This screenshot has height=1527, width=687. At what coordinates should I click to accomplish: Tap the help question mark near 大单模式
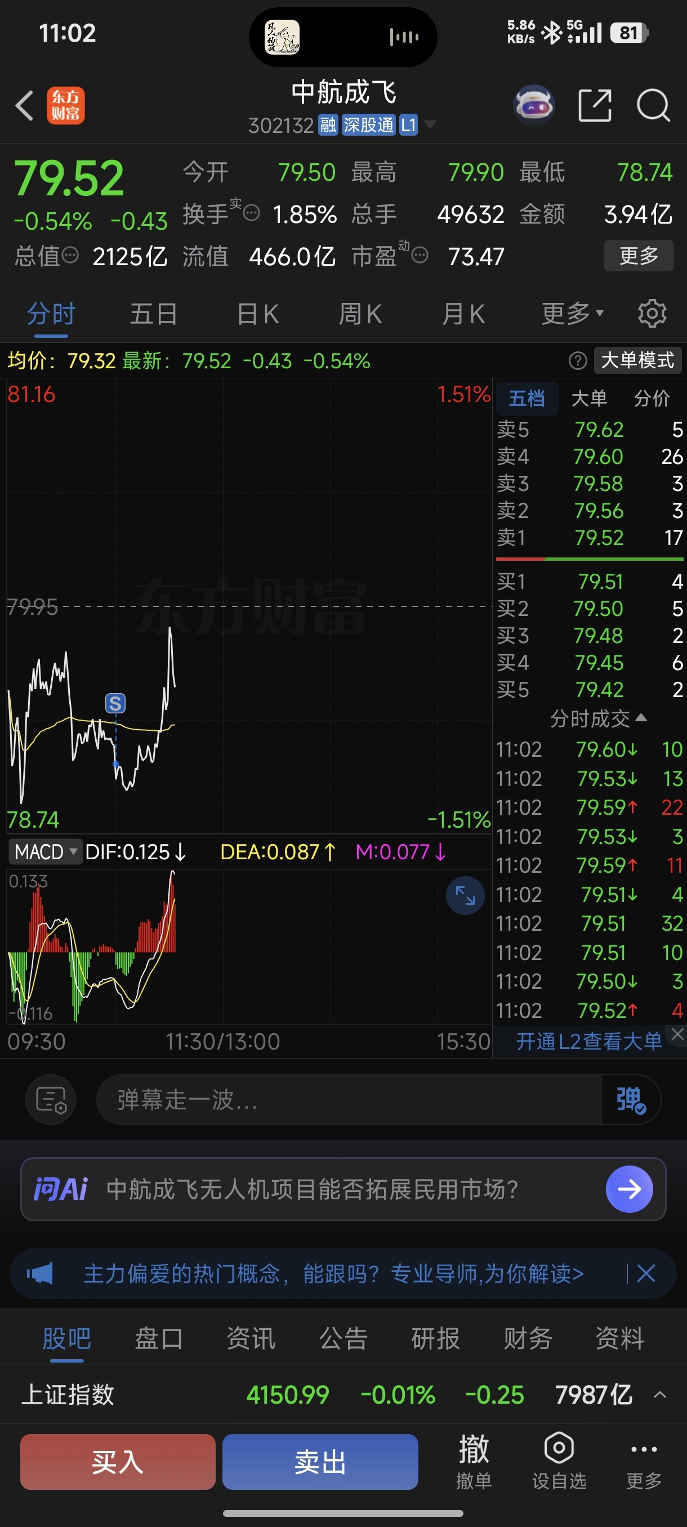pos(577,360)
